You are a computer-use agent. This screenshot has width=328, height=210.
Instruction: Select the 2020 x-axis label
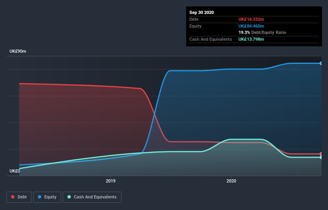tap(231, 181)
